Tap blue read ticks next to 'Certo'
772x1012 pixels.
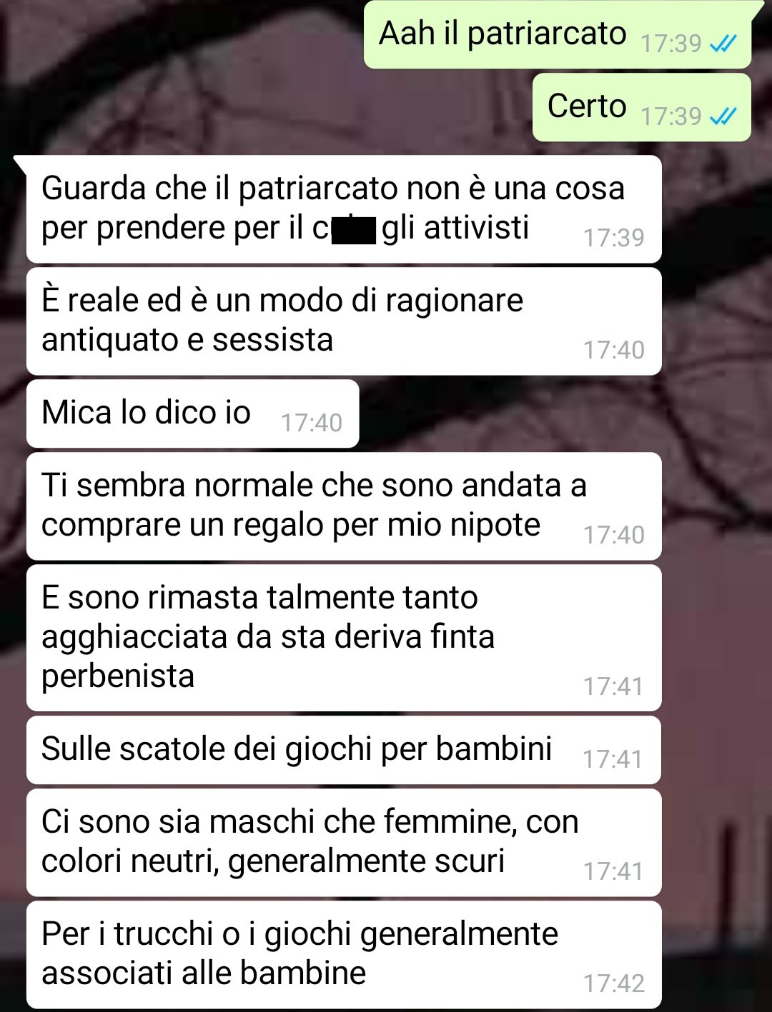pos(722,116)
